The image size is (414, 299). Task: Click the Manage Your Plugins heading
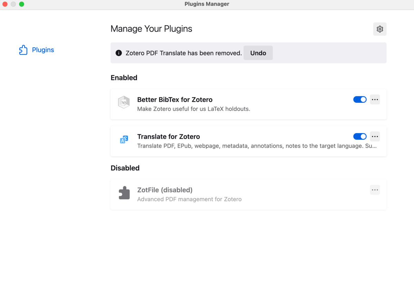pyautogui.click(x=151, y=29)
